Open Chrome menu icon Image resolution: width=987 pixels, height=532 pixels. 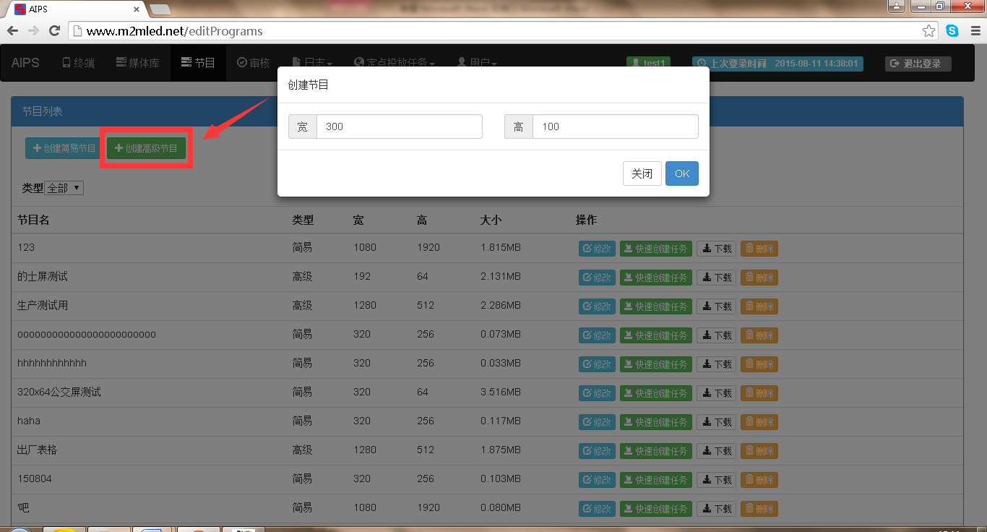pyautogui.click(x=975, y=31)
